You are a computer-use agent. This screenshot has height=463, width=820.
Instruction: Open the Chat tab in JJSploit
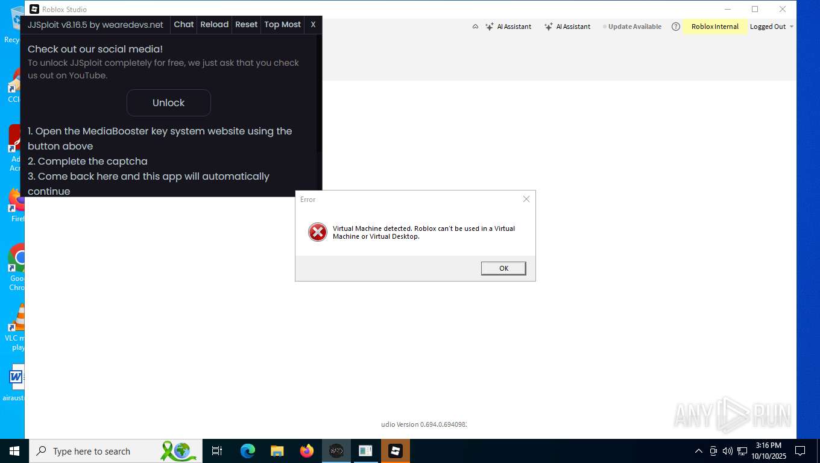[x=184, y=25]
